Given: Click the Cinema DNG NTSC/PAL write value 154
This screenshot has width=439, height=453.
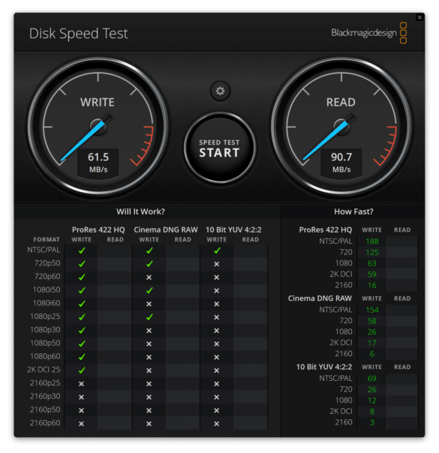Looking at the screenshot, I should (x=372, y=310).
